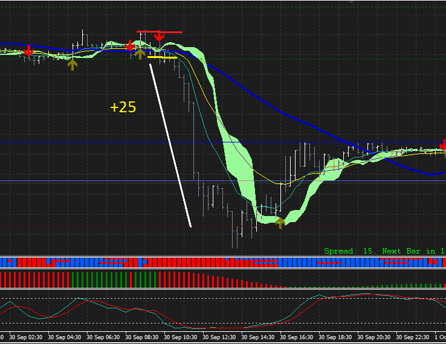Click the red-blue trend bar indicator strip
The image size is (446, 344).
click(x=223, y=262)
